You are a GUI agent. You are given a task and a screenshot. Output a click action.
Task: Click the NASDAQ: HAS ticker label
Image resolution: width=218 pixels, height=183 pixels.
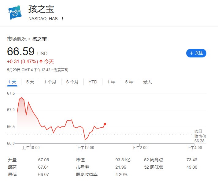[x=43, y=19]
